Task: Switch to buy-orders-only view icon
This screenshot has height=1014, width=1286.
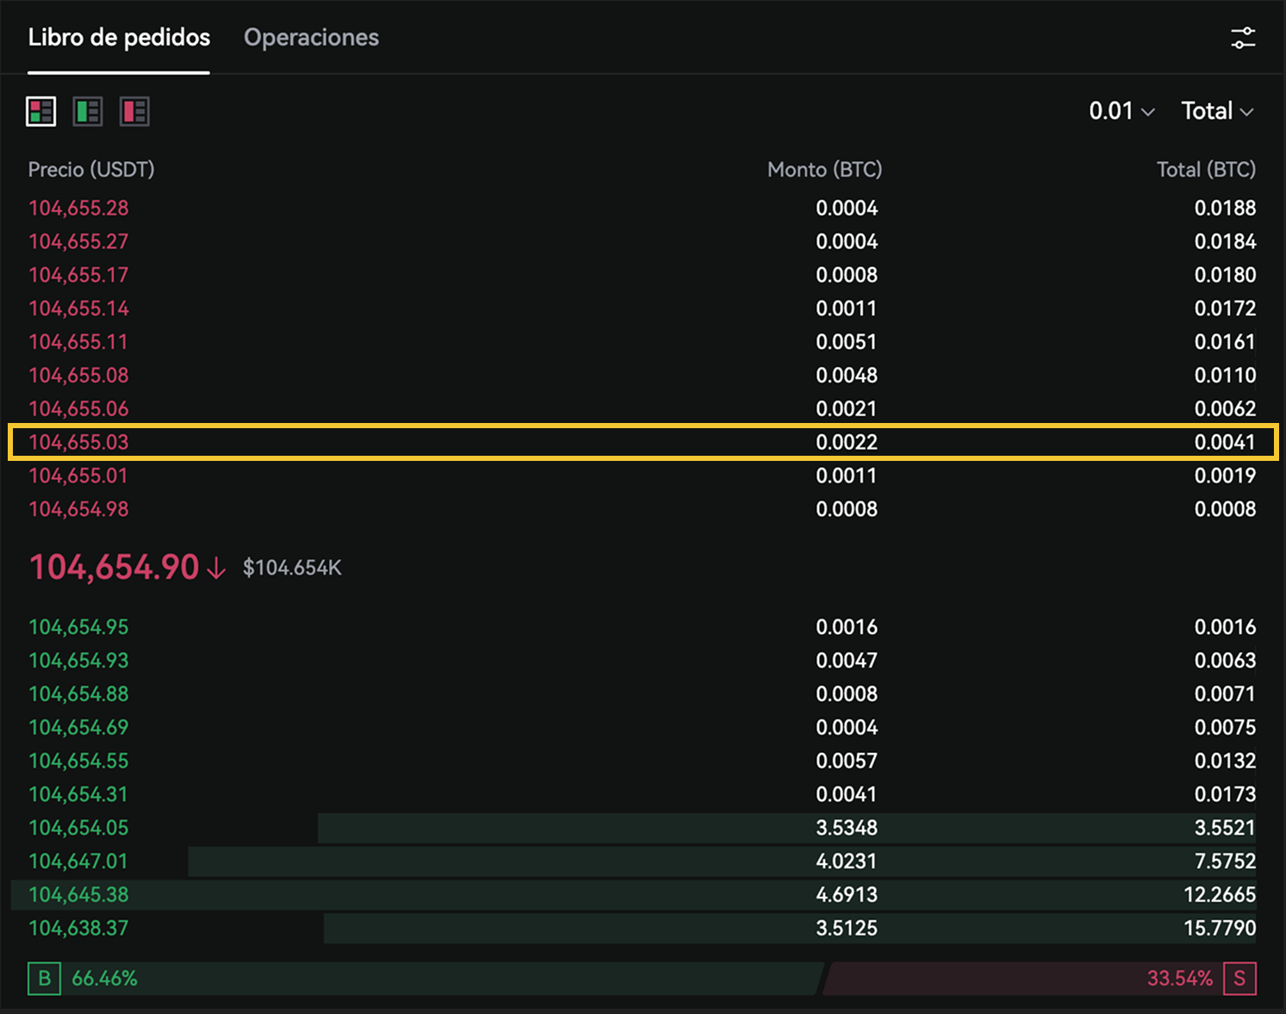Action: pos(88,111)
